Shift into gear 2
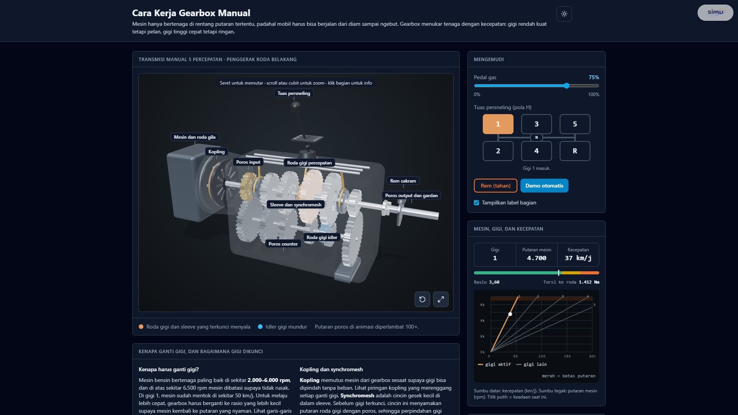The image size is (738, 415). point(498,151)
